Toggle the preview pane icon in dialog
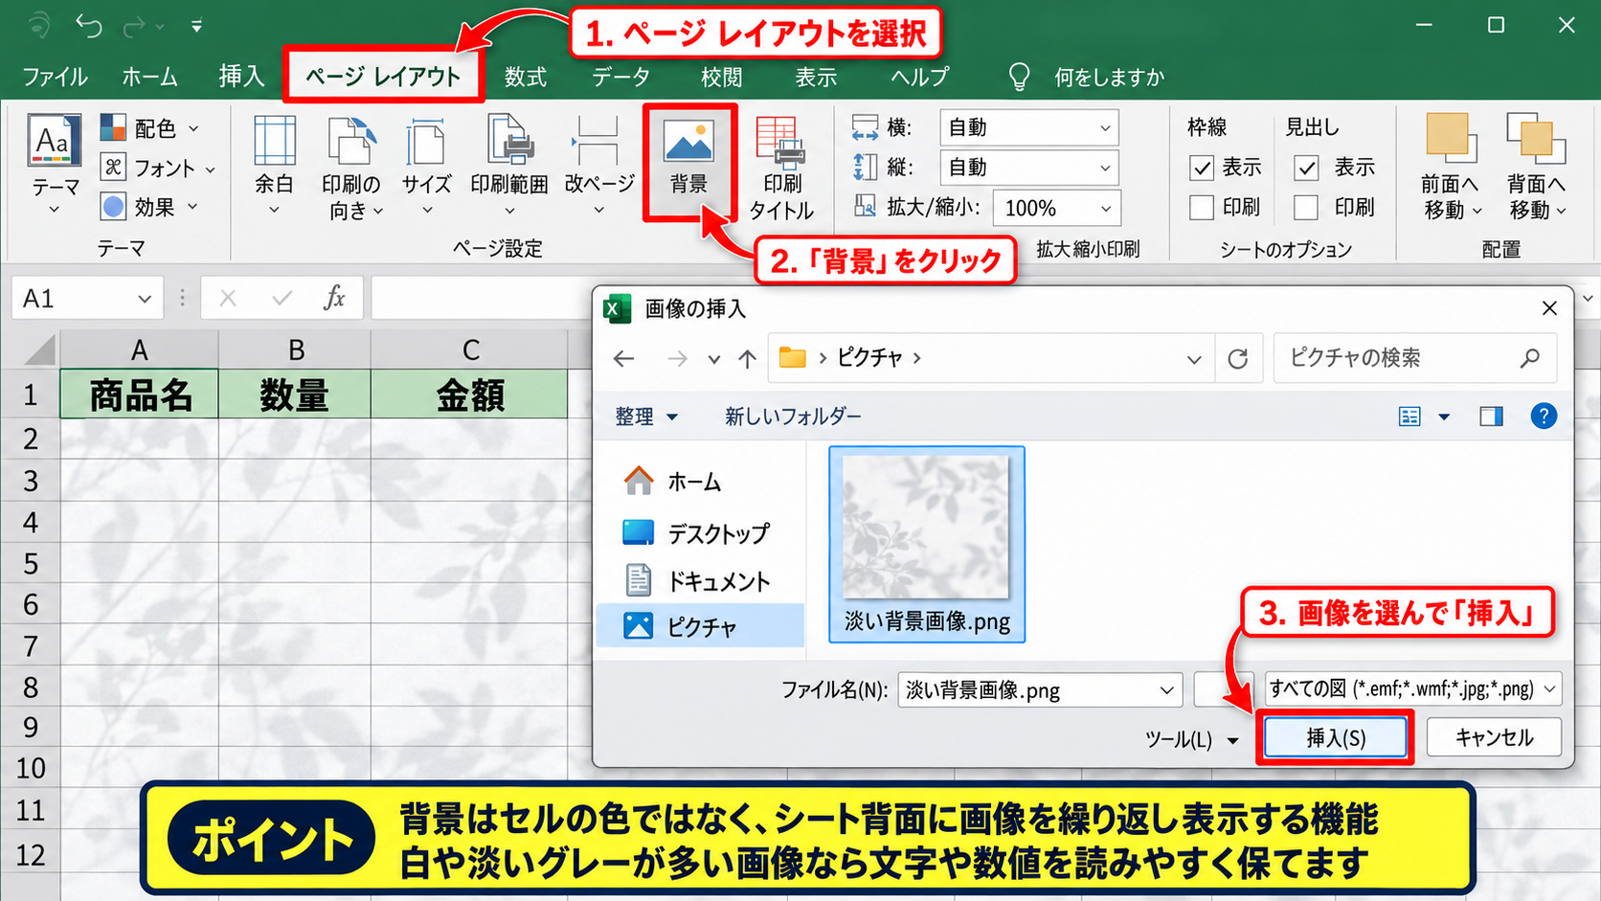The width and height of the screenshot is (1601, 901). tap(1491, 416)
